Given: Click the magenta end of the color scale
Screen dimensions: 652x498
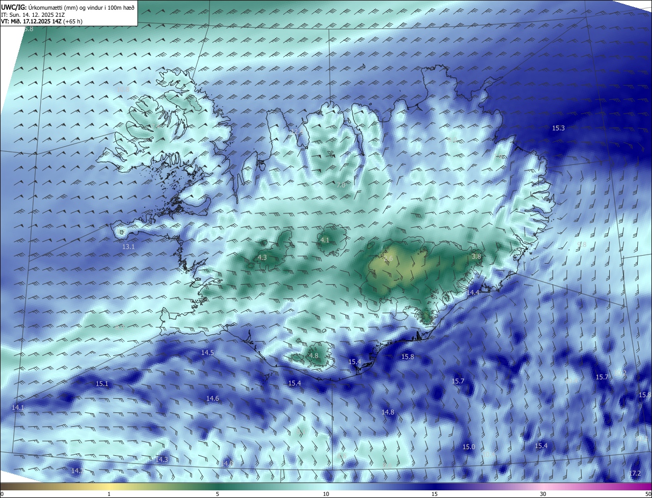Looking at the screenshot, I should 646,486.
